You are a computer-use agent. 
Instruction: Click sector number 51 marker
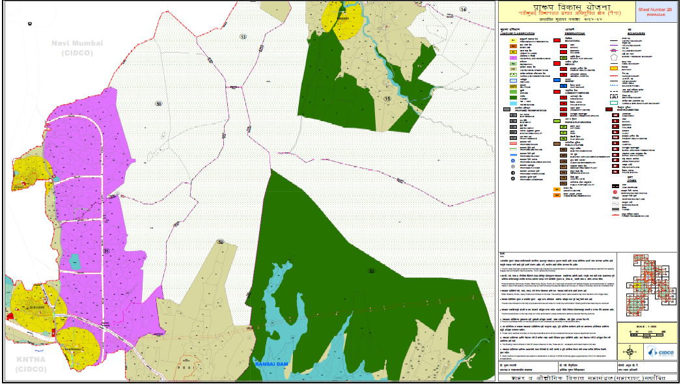tap(106, 251)
